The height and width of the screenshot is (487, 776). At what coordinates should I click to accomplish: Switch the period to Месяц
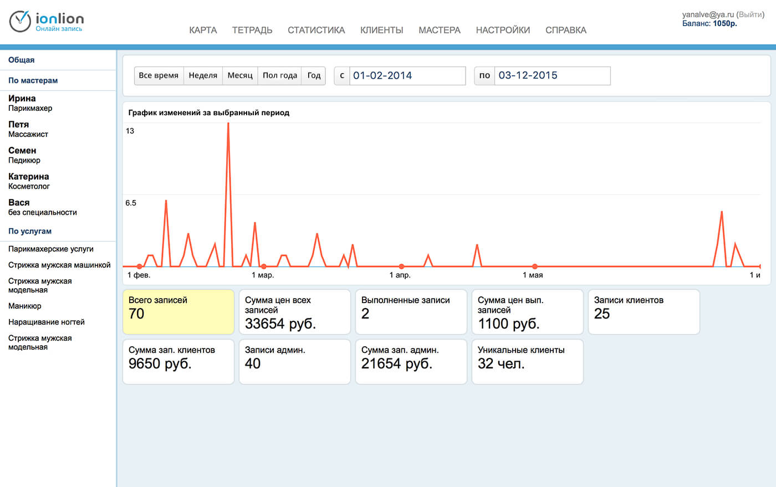tap(240, 75)
